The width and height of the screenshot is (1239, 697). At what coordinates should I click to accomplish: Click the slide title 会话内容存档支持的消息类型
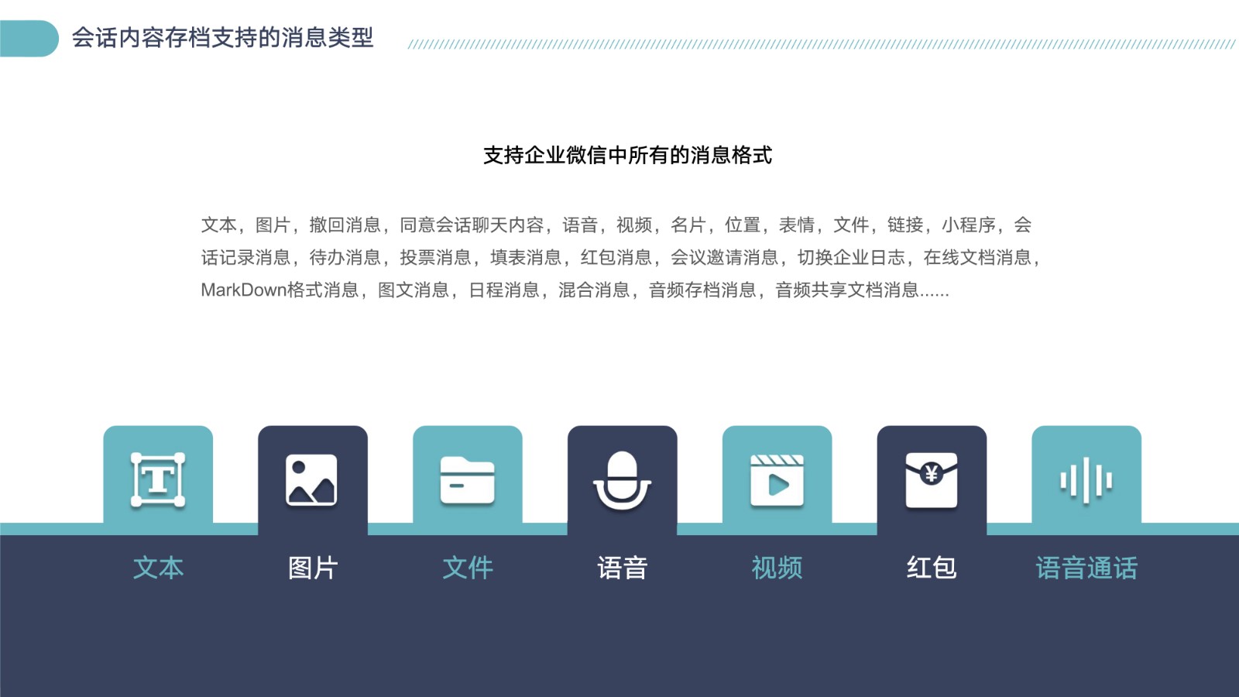[223, 37]
